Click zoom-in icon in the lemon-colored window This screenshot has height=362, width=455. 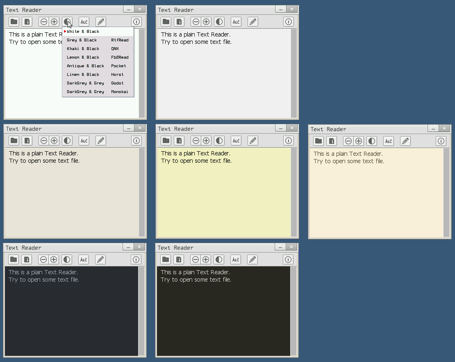[x=206, y=141]
